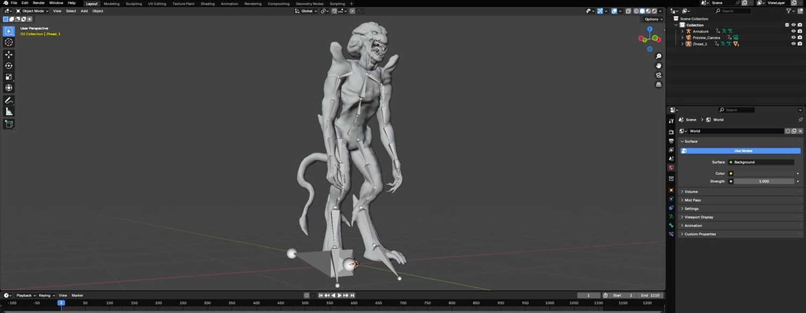This screenshot has height=313, width=806.
Task: Open outliner filter dropdown
Action: click(791, 11)
